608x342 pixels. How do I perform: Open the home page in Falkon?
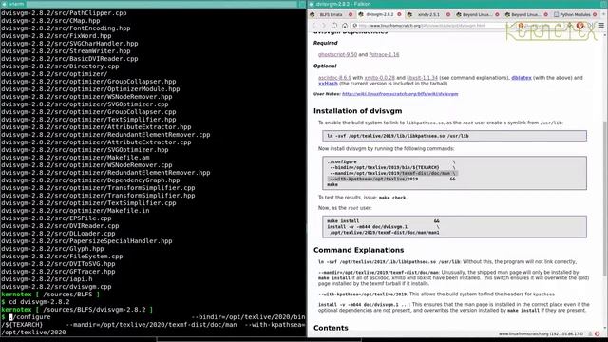point(344,26)
